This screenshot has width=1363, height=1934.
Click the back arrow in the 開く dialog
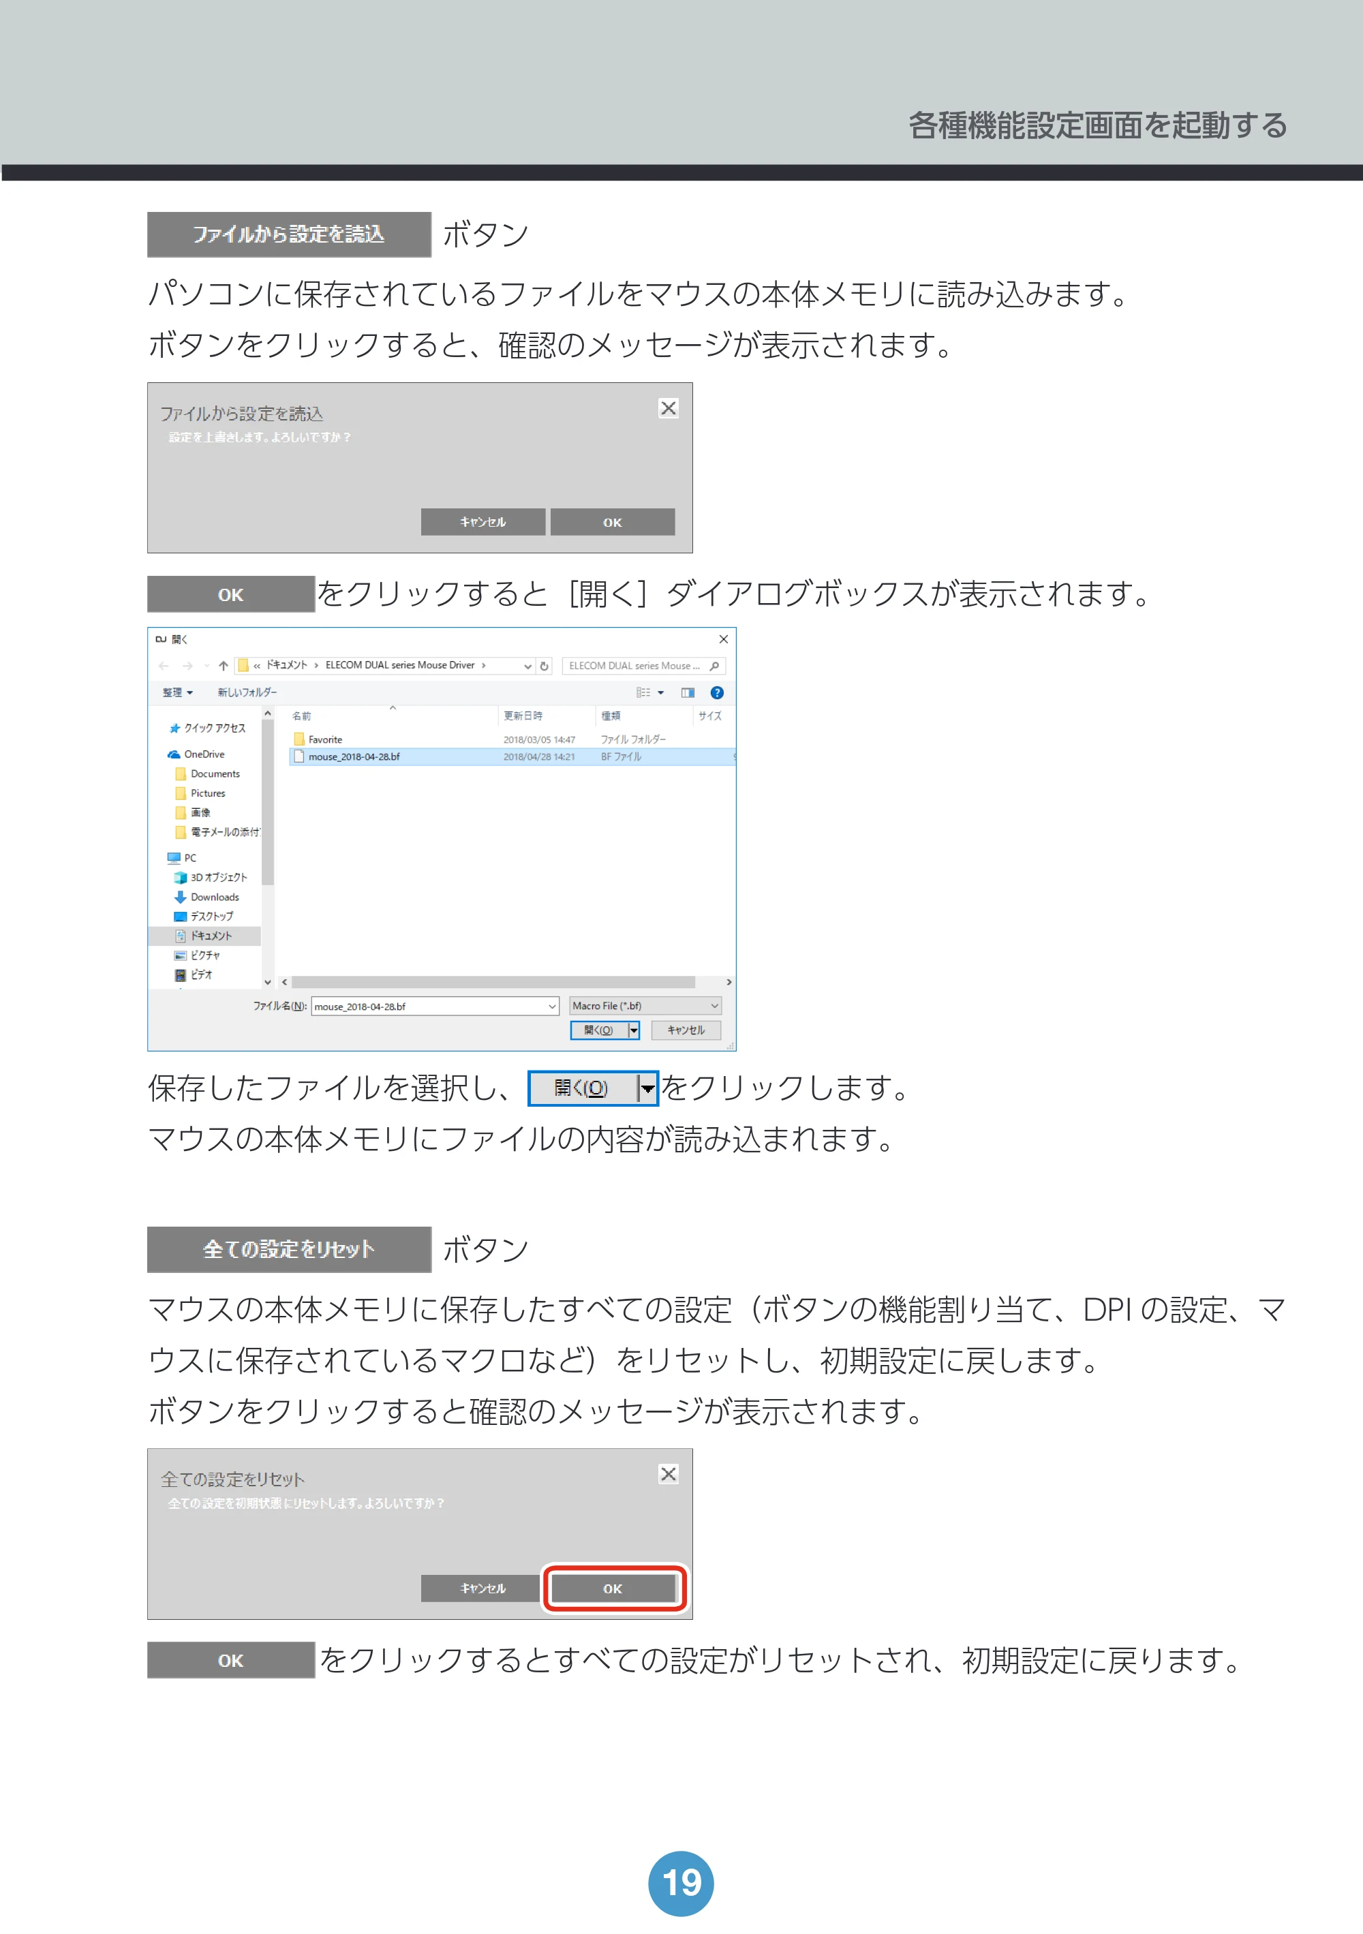(164, 665)
